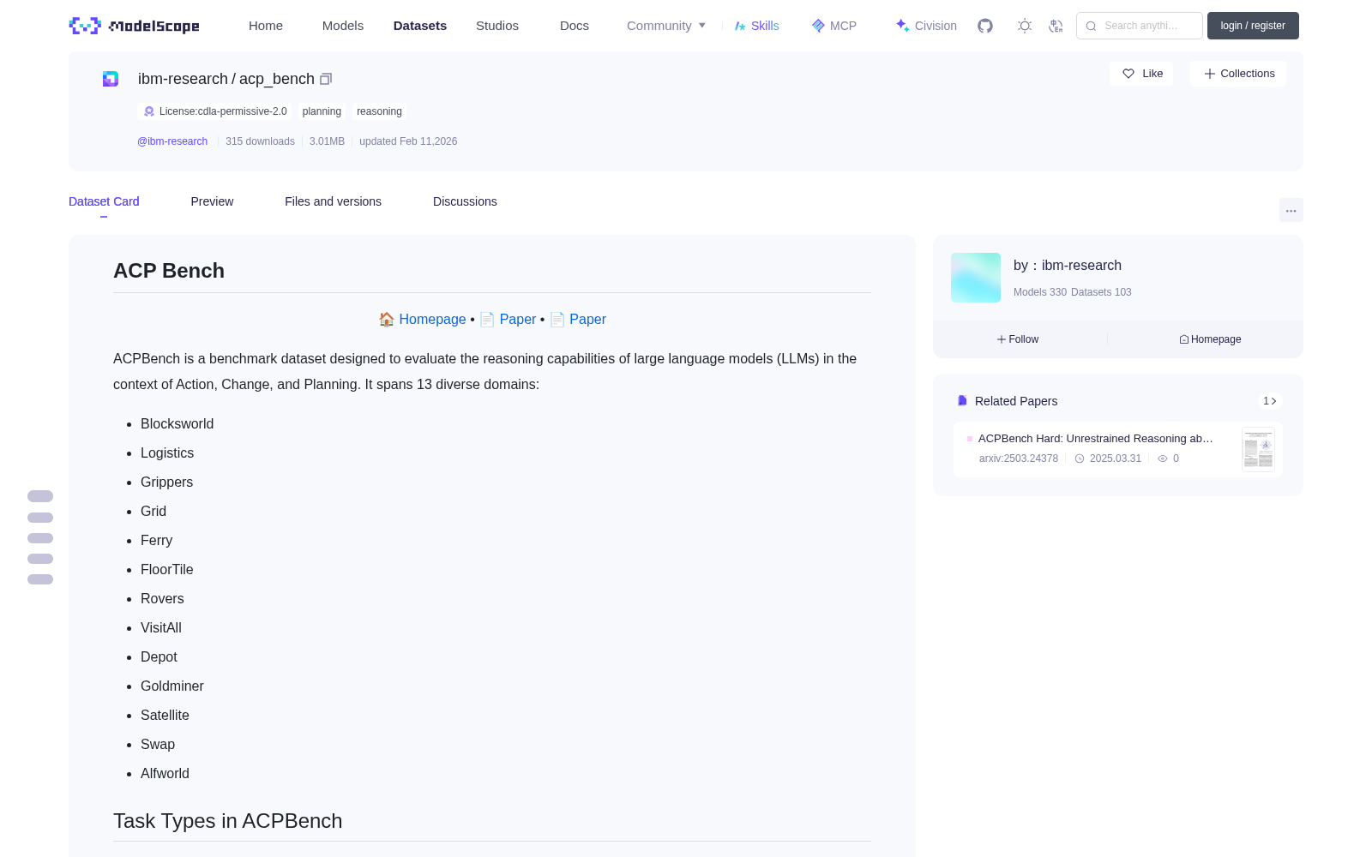
Task: Click the Alfworld list item
Action: pos(165,773)
